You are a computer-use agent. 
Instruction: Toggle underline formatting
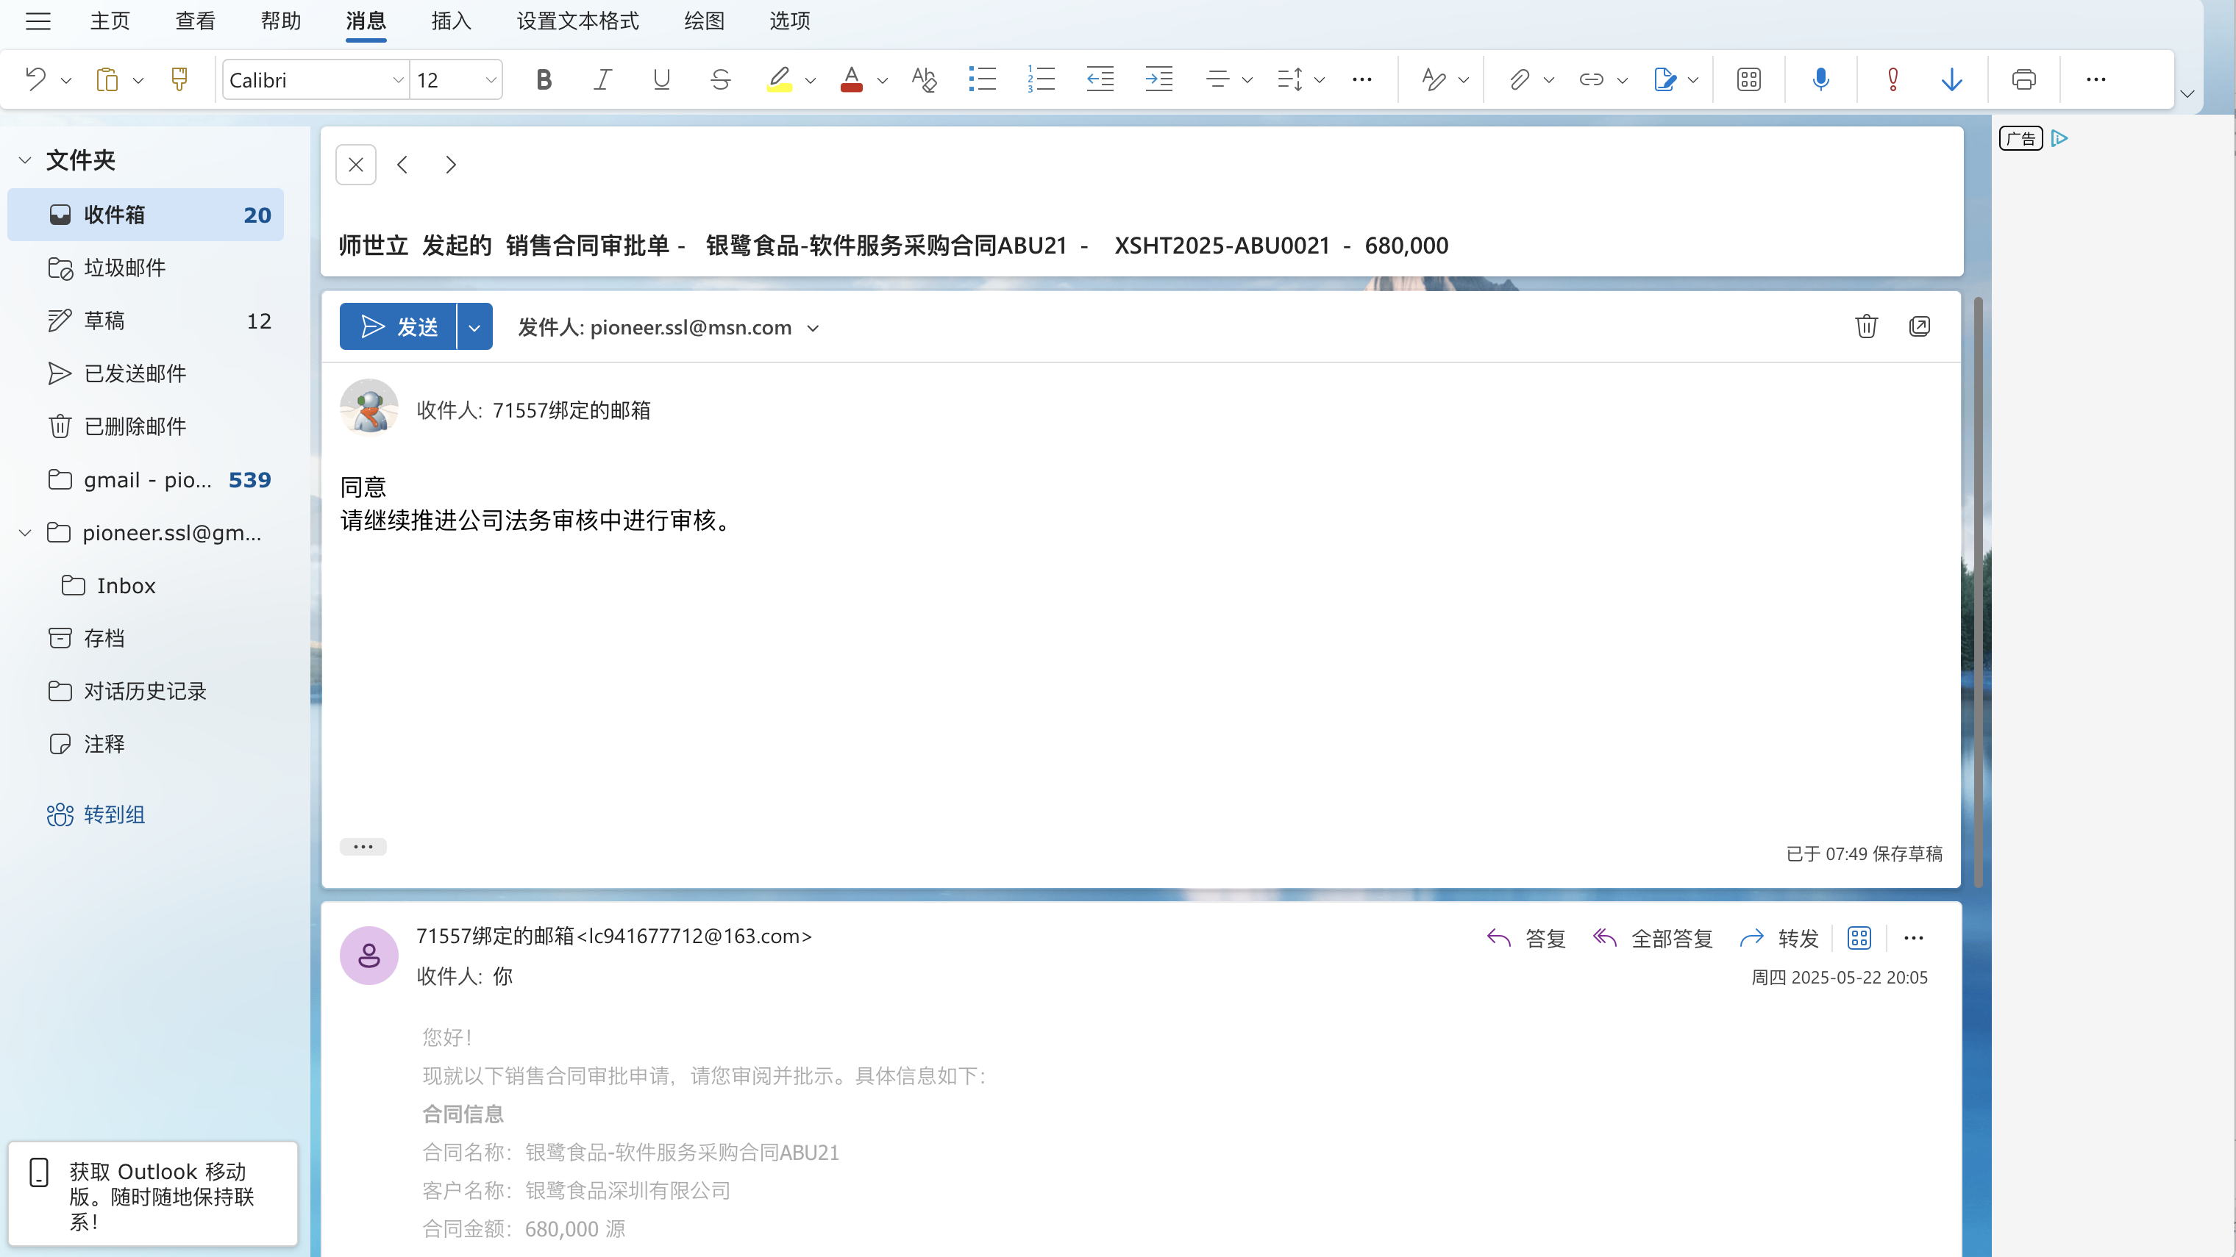pyautogui.click(x=661, y=80)
